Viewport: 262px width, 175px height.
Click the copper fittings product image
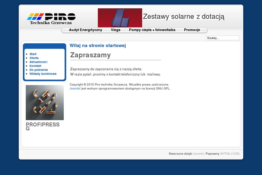click(x=45, y=102)
